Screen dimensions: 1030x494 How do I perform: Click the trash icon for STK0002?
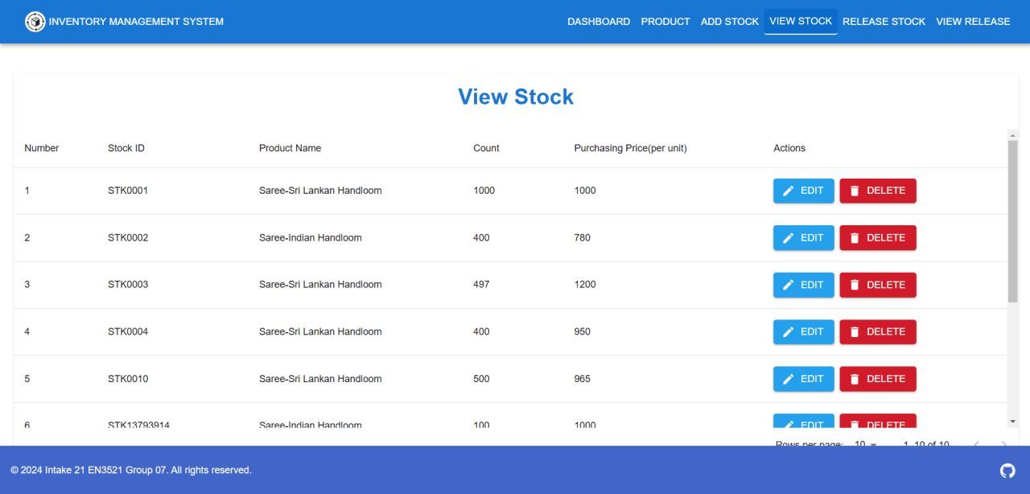tap(855, 237)
